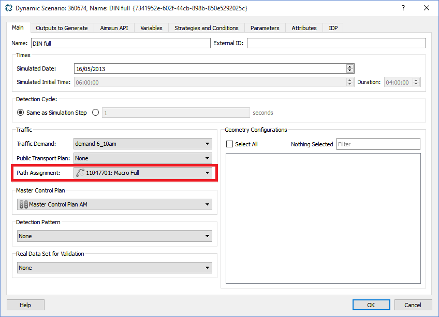Switch to the Parameters tab
Screen dimensions: 439x317
265,28
